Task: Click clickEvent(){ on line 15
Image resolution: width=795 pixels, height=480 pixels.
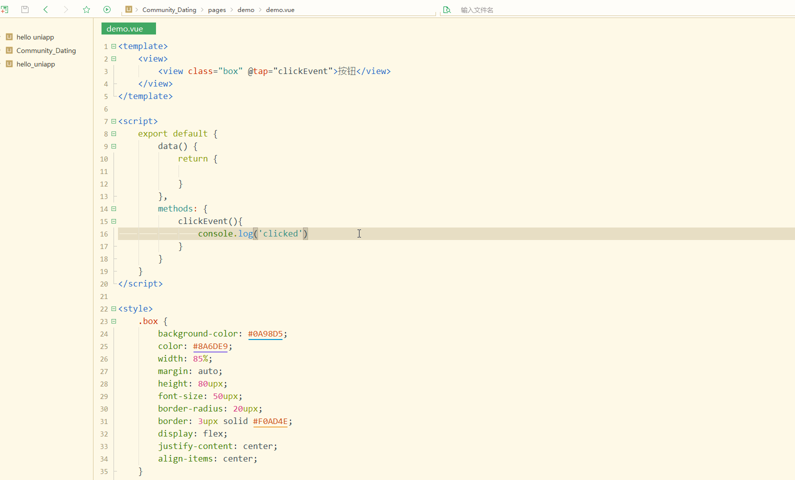Action: tap(210, 221)
